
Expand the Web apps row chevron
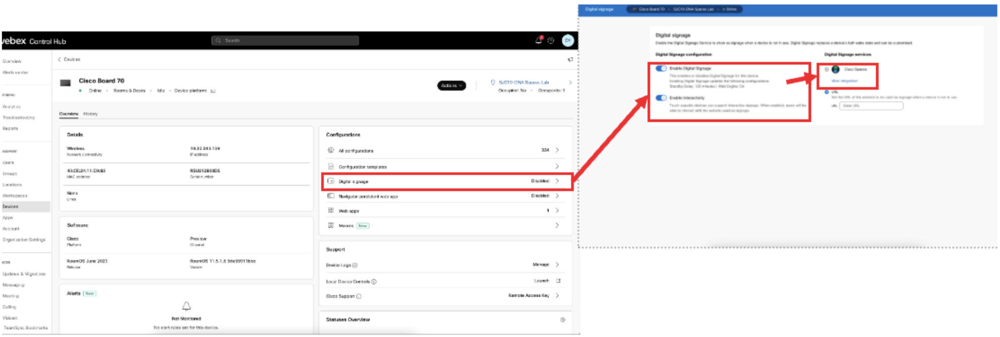[x=557, y=211]
